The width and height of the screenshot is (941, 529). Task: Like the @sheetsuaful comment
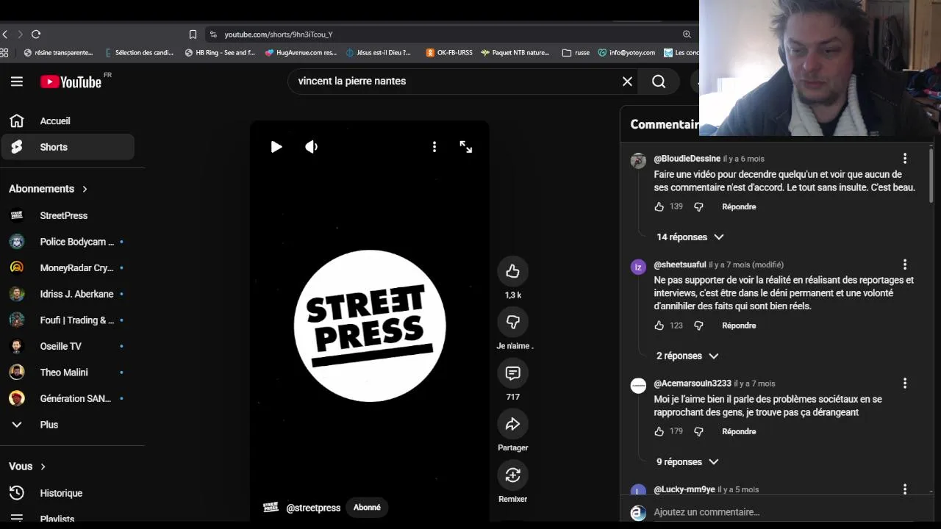coord(659,325)
